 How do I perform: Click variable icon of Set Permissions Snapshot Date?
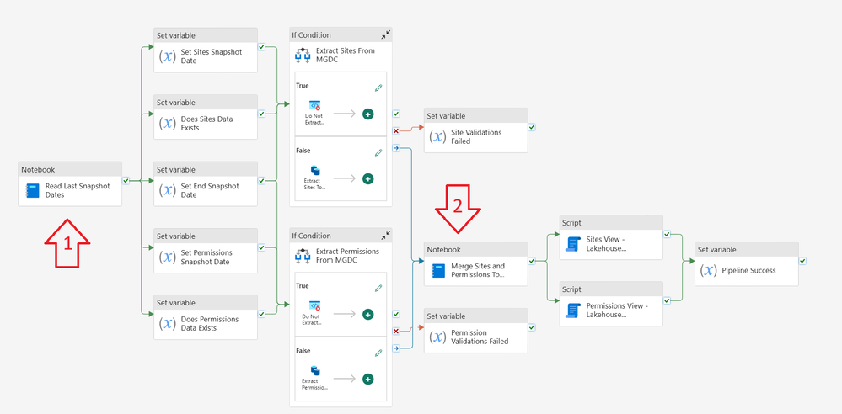(x=168, y=257)
